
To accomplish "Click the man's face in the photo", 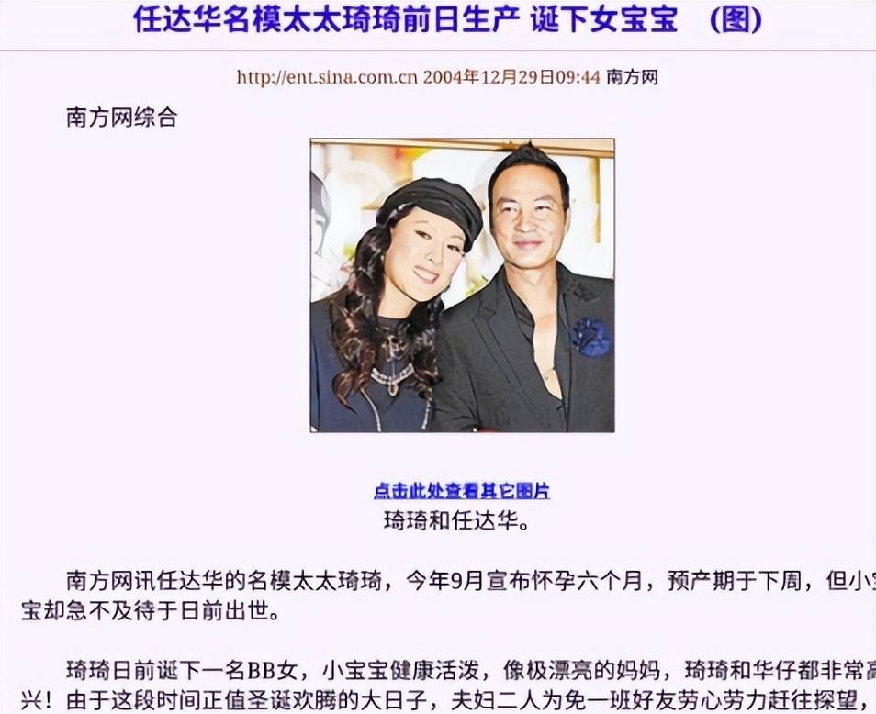I will (526, 215).
